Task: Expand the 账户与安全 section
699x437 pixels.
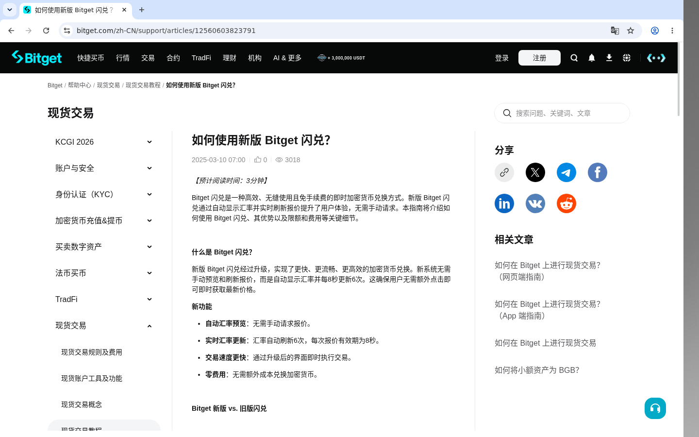Action: (104, 168)
